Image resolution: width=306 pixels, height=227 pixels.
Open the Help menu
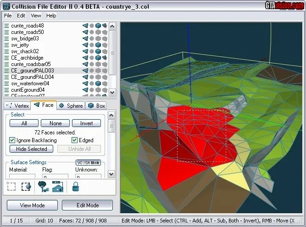(51, 16)
